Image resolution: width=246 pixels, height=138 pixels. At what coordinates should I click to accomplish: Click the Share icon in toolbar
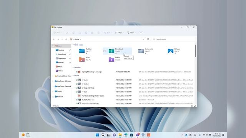coord(92,33)
